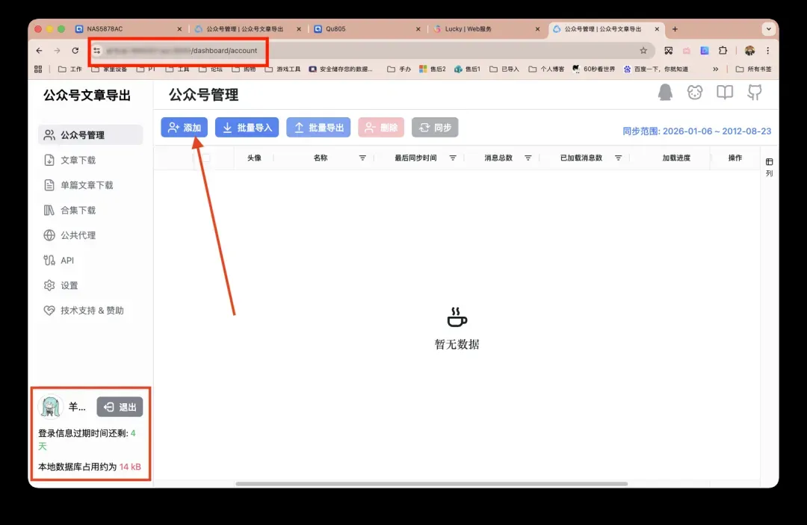This screenshot has width=807, height=525.
Task: Bookmark this page with the star icon
Action: point(643,51)
